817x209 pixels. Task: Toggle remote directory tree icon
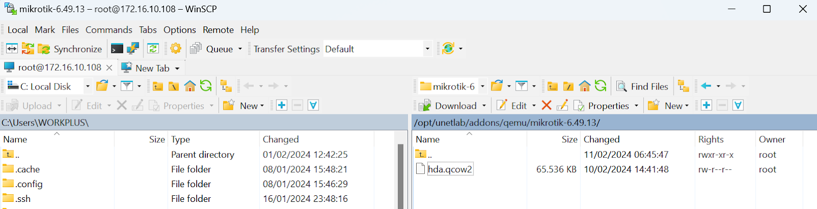[x=684, y=86]
